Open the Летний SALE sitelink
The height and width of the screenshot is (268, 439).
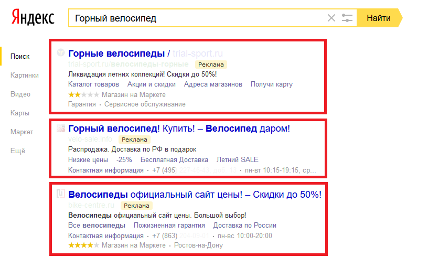coord(238,159)
